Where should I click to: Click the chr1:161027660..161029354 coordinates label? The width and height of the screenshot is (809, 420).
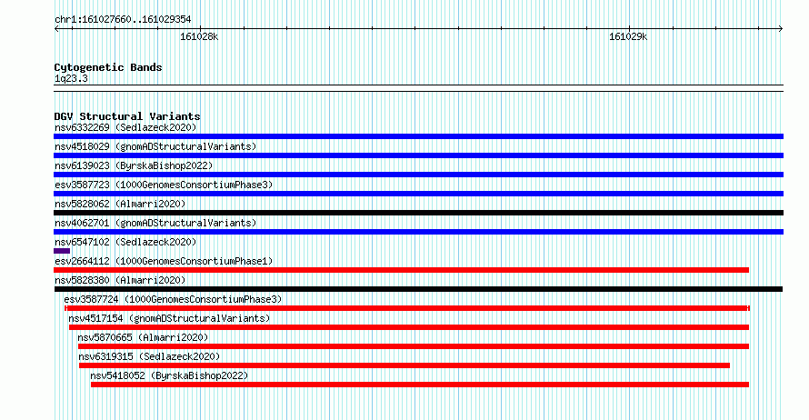[x=123, y=20]
